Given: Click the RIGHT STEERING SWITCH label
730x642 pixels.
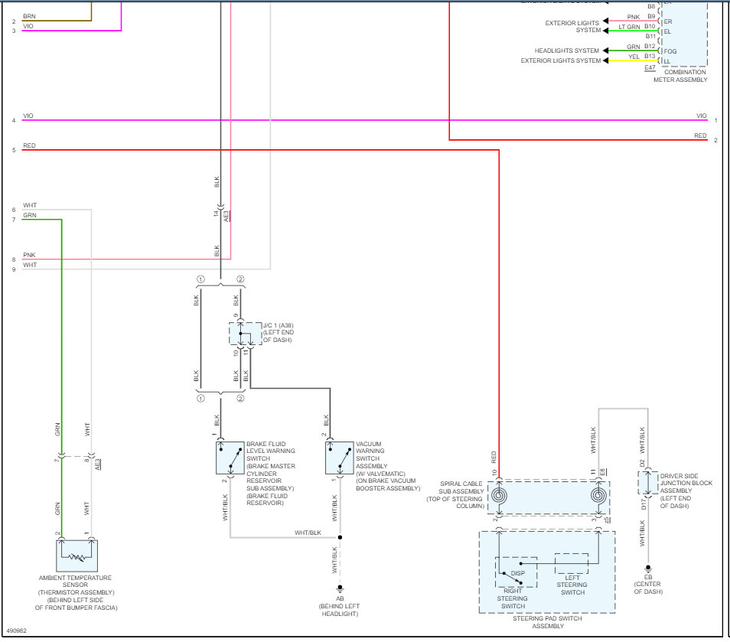Looking at the screenshot, I should click(513, 598).
